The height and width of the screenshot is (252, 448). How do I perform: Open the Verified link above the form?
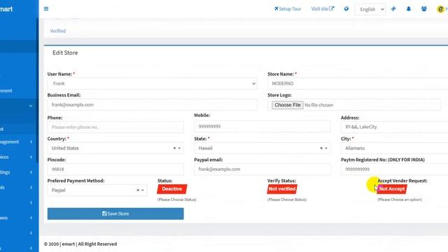point(57,31)
